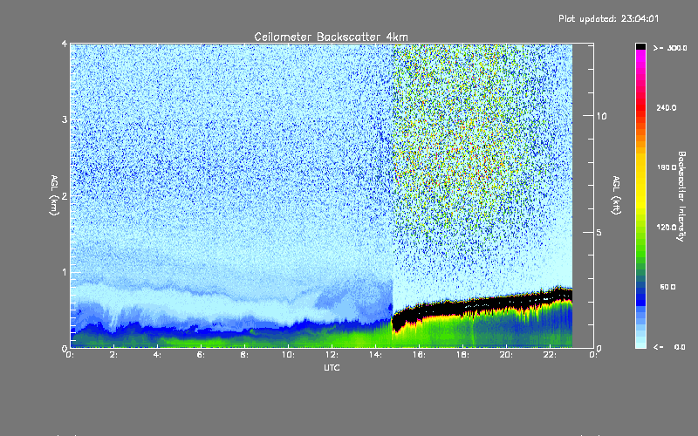Click the final "0:" tick ending the UTC axis
Image resolution: width=698 pixels, height=436 pixels.
(x=594, y=355)
